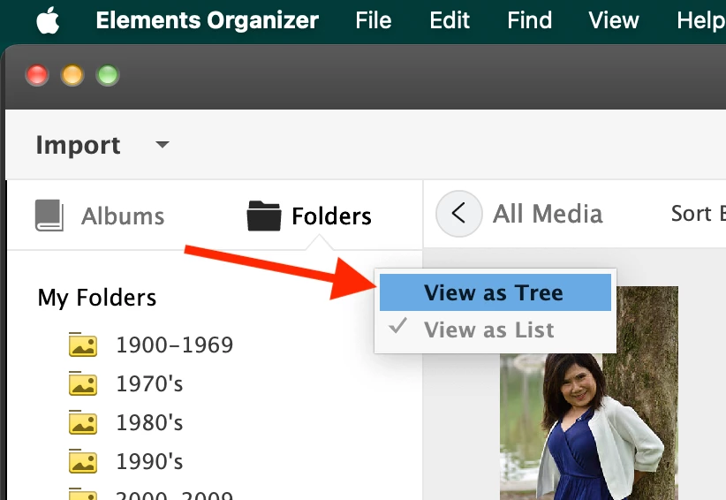Viewport: 726px width, 500px height.
Task: Open the Sort By dropdown
Action: (x=699, y=214)
